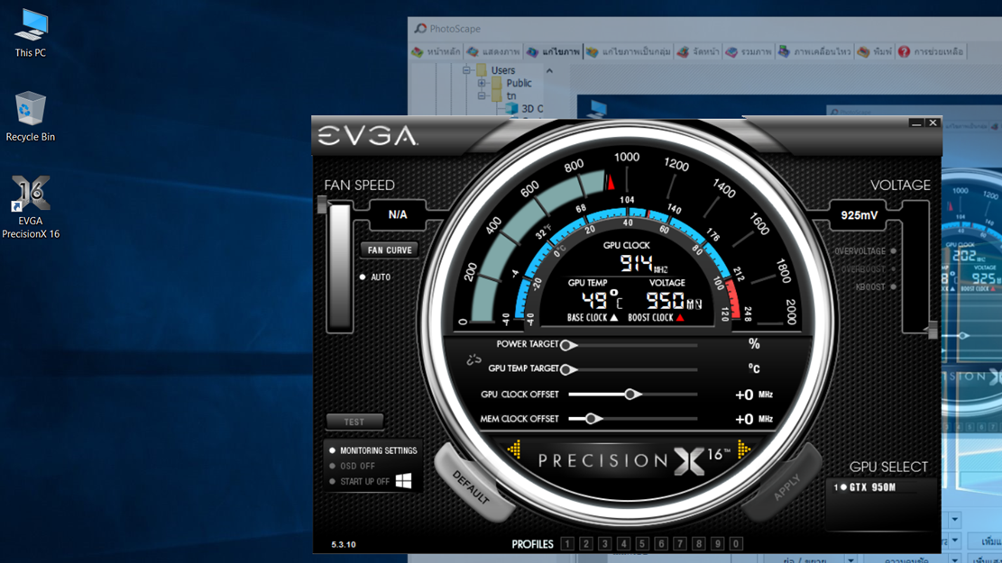Switch to the แก้ไขภาพ tab in PhotoScape

point(554,51)
